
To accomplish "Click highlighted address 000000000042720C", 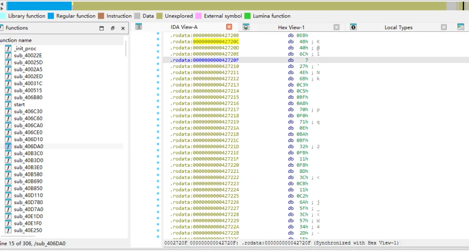I will point(216,42).
